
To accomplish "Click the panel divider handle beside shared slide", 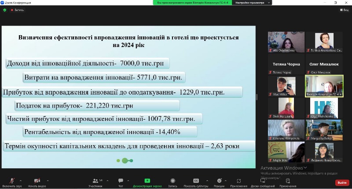I will click(x=257, y=97).
